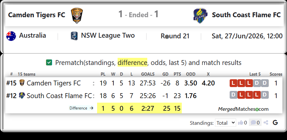Click Camden Tigers FC name in header
Image resolution: width=287 pixels, height=140 pixels.
point(36,15)
